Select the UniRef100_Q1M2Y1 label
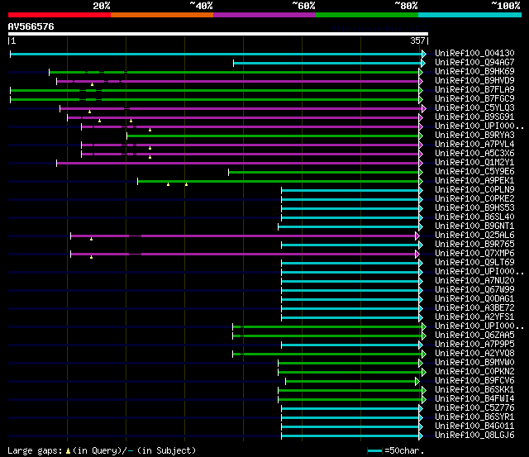The height and width of the screenshot is (457, 529). point(474,162)
